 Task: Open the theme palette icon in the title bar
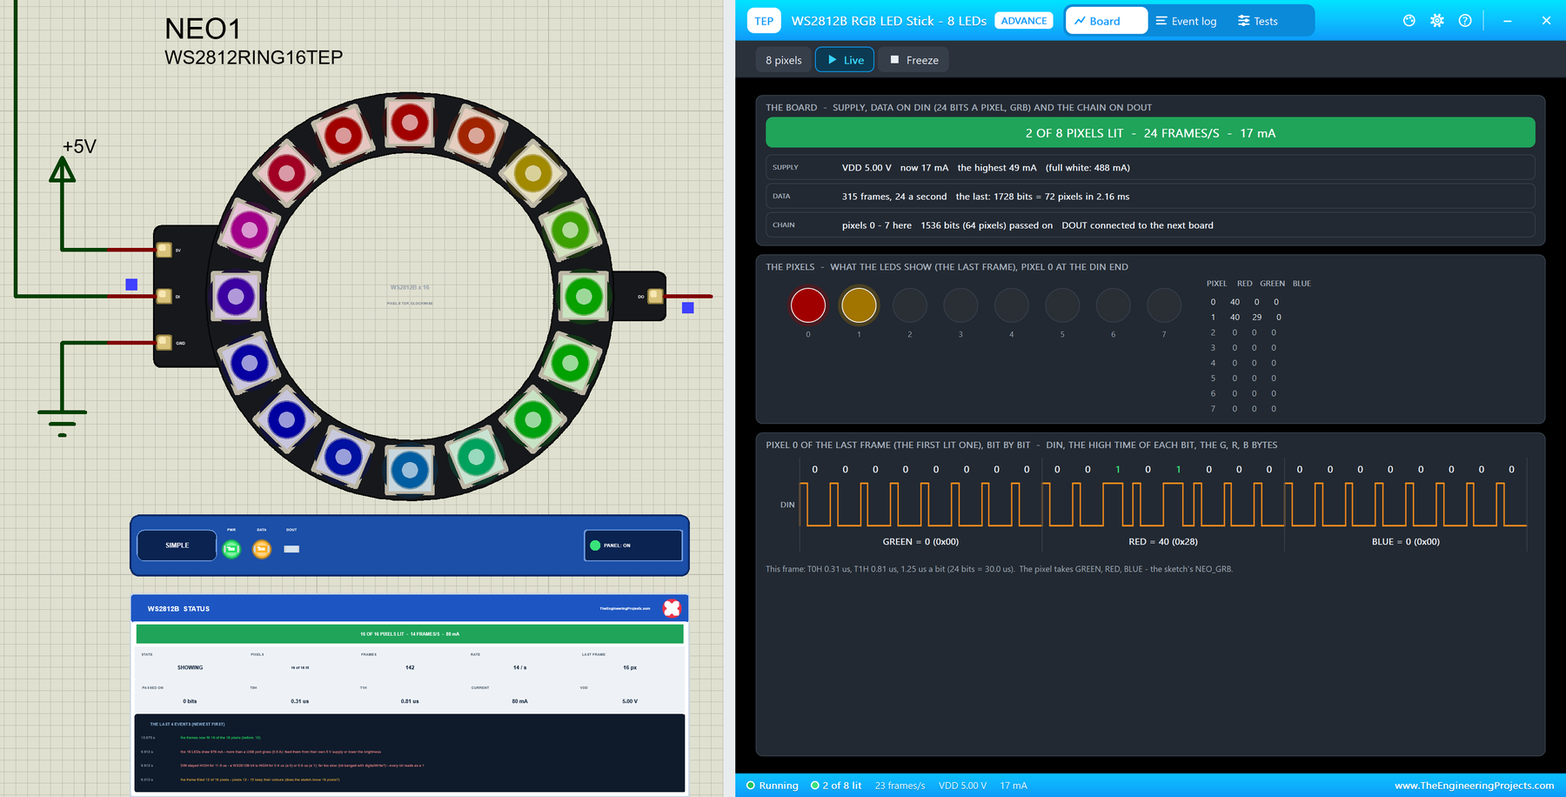coord(1409,21)
